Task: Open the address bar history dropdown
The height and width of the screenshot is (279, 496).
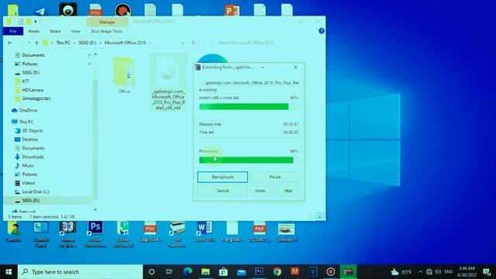Action: pyautogui.click(x=183, y=43)
